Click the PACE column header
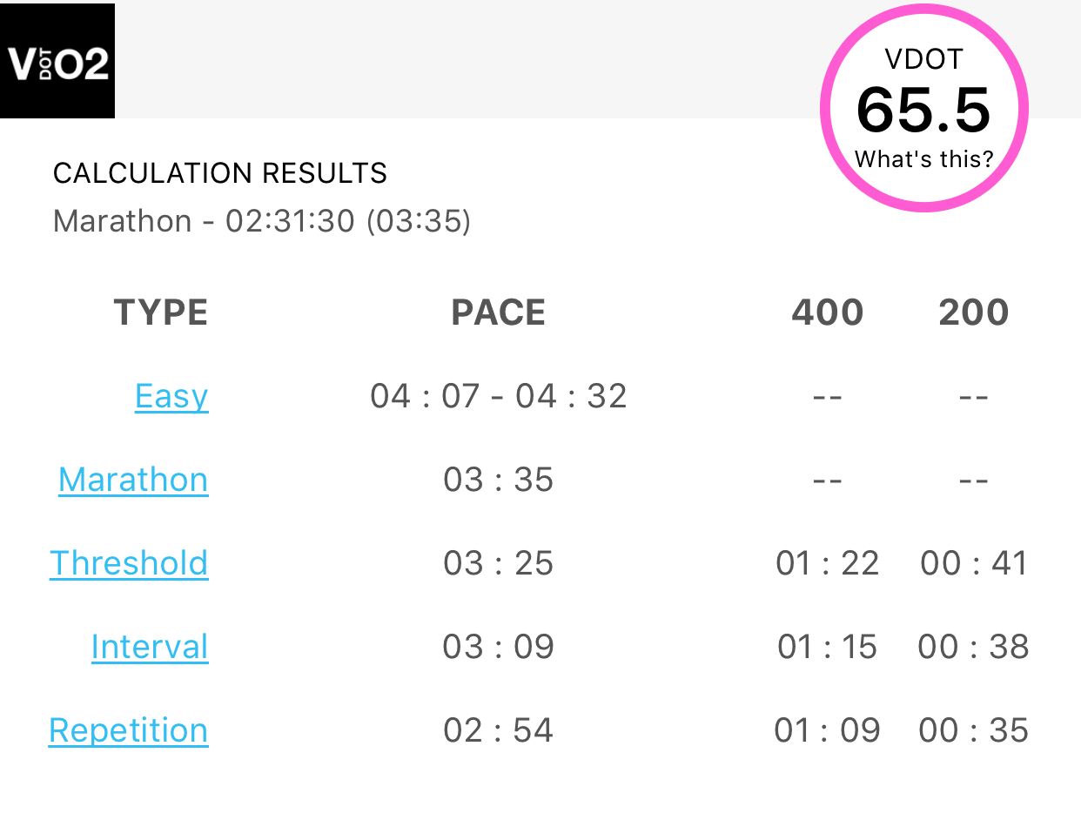Image resolution: width=1081 pixels, height=820 pixels. [x=499, y=313]
